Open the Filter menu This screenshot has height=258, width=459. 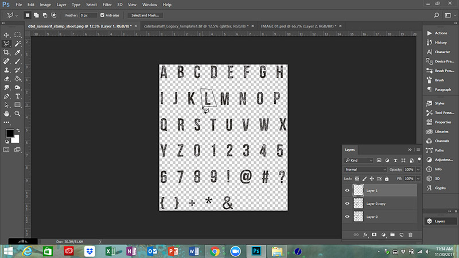[107, 5]
